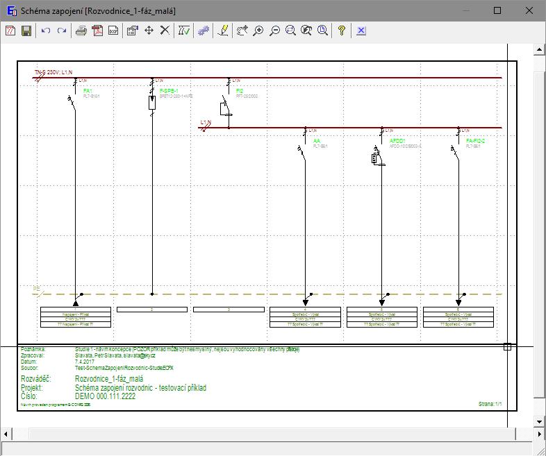Select the FI2 residual current device label

click(x=240, y=91)
